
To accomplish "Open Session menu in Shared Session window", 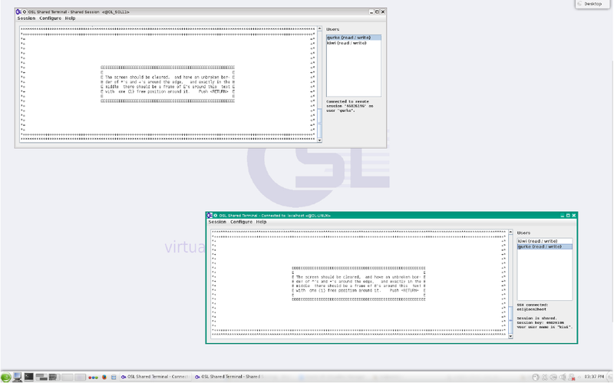I will 26,18.
